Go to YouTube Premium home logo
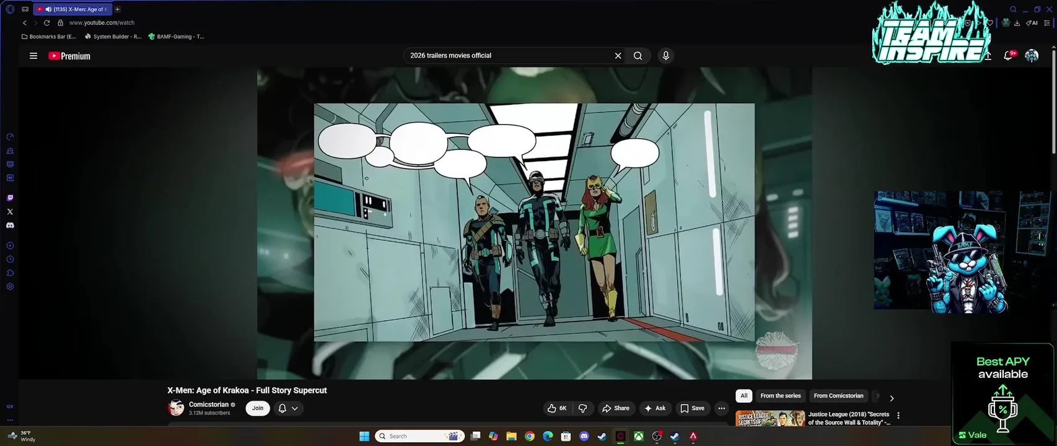 click(69, 56)
